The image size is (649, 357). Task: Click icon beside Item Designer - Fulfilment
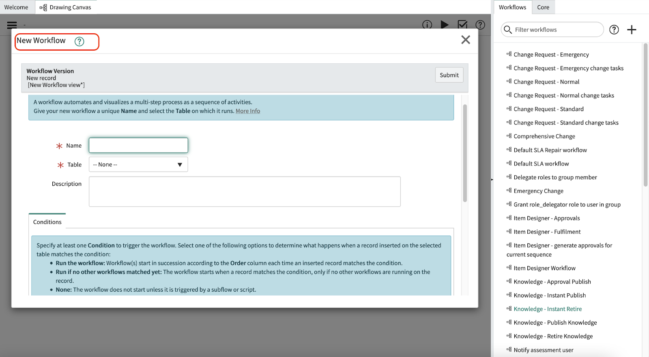(509, 231)
